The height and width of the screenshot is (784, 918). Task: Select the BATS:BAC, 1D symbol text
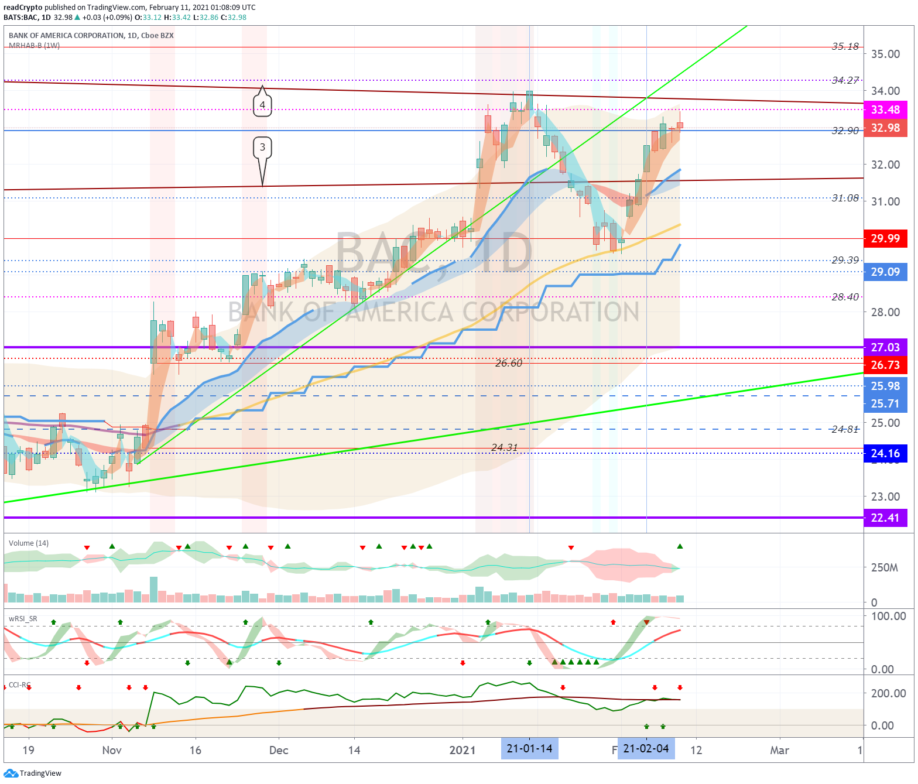27,18
